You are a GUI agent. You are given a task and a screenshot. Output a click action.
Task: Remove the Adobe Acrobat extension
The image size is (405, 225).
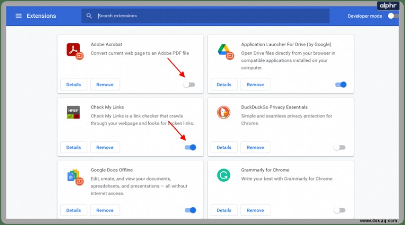point(105,85)
